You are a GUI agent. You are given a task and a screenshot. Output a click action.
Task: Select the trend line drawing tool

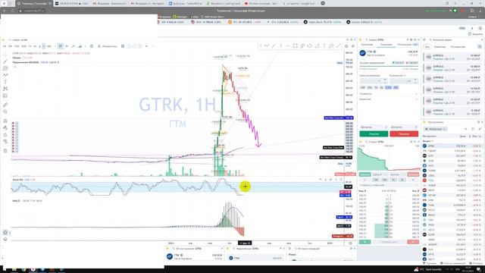coord(5,61)
